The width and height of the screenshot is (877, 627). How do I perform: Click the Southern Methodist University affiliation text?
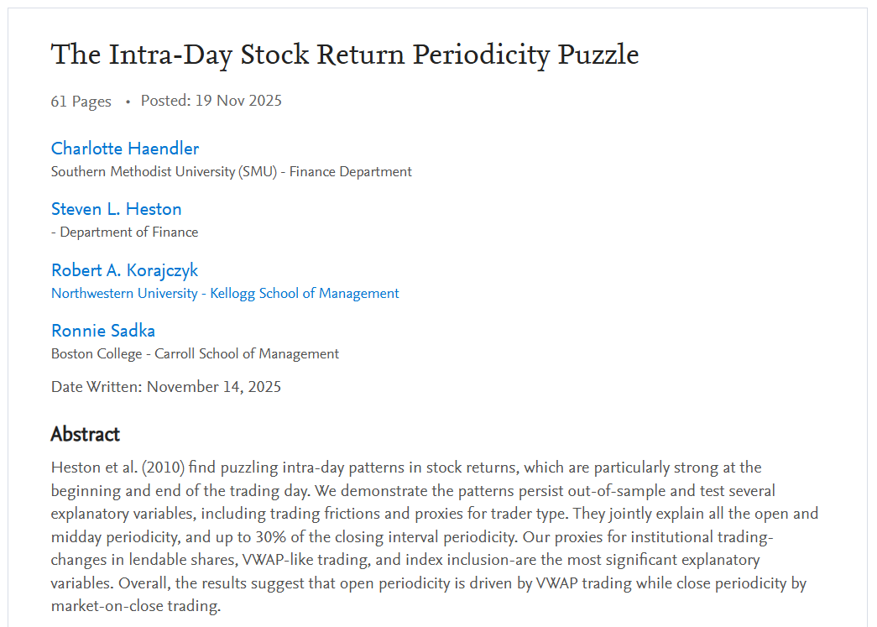231,172
